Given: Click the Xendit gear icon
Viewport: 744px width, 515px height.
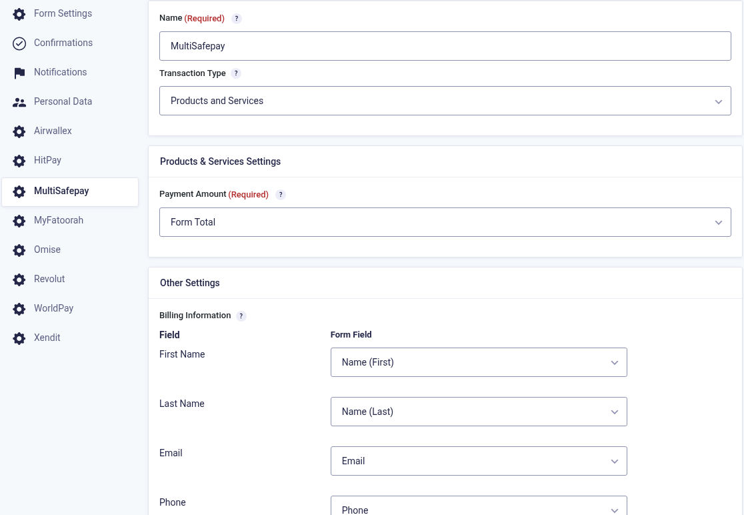Looking at the screenshot, I should (19, 338).
